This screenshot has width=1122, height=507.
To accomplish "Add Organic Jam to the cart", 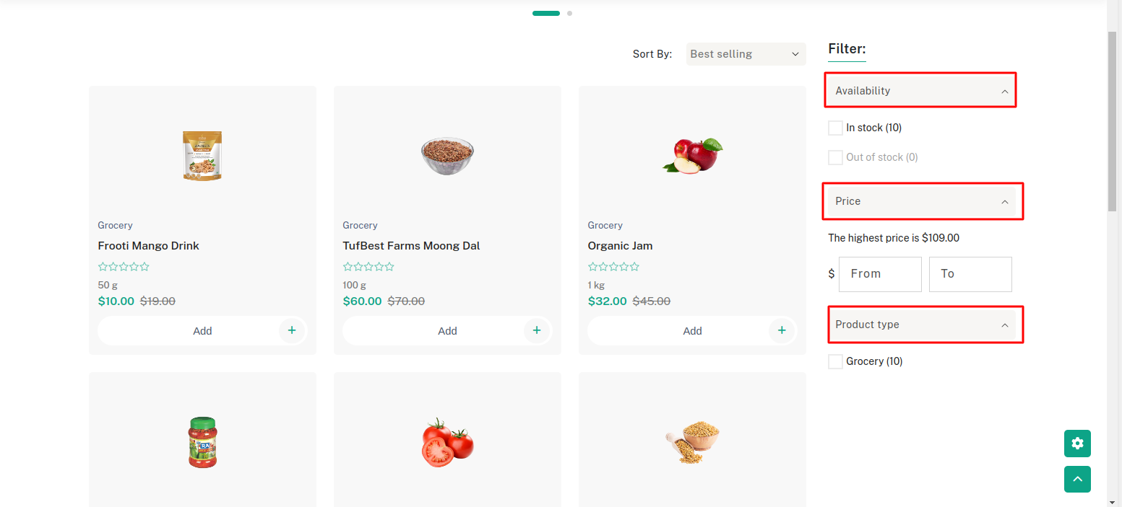I will 691,331.
